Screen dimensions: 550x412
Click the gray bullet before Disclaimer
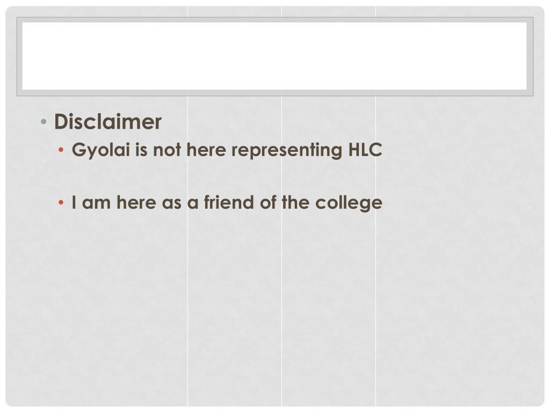click(x=44, y=122)
